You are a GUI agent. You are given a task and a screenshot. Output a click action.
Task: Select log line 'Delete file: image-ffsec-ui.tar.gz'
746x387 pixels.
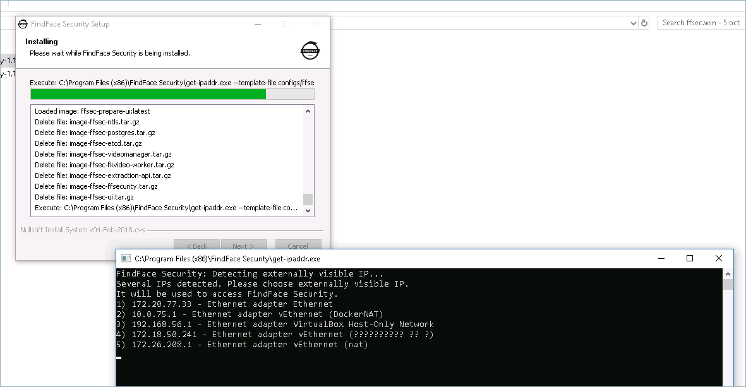84,197
